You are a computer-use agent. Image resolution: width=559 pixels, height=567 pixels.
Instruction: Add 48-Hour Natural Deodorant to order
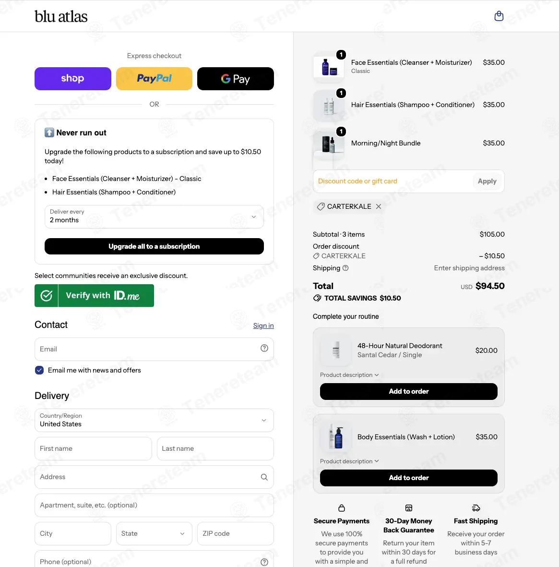[x=409, y=392]
